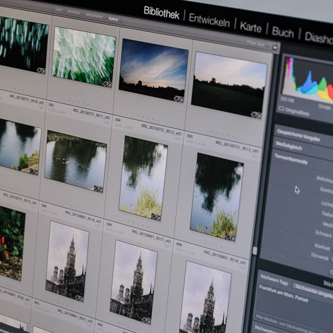Click keyword badge on photo MG_20150801_9516_v01

point(77,298)
